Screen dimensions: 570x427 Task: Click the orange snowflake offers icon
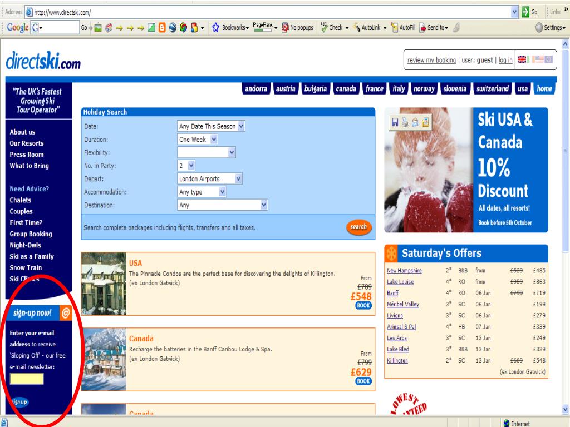coord(391,254)
